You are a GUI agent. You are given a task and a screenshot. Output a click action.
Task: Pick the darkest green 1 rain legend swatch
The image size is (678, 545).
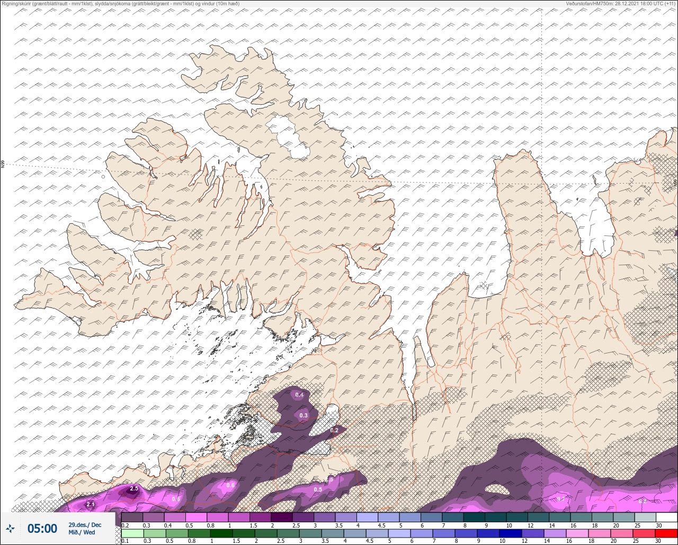[x=220, y=533]
